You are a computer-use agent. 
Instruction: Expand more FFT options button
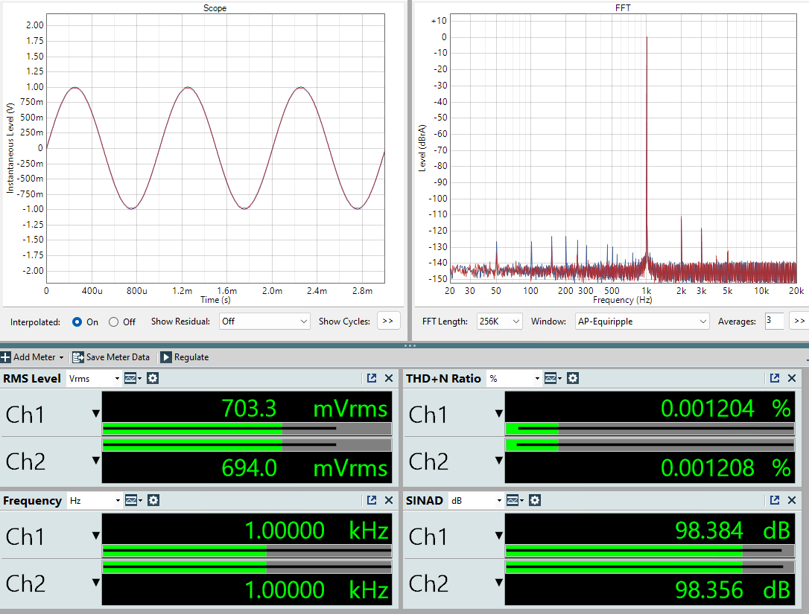click(799, 321)
